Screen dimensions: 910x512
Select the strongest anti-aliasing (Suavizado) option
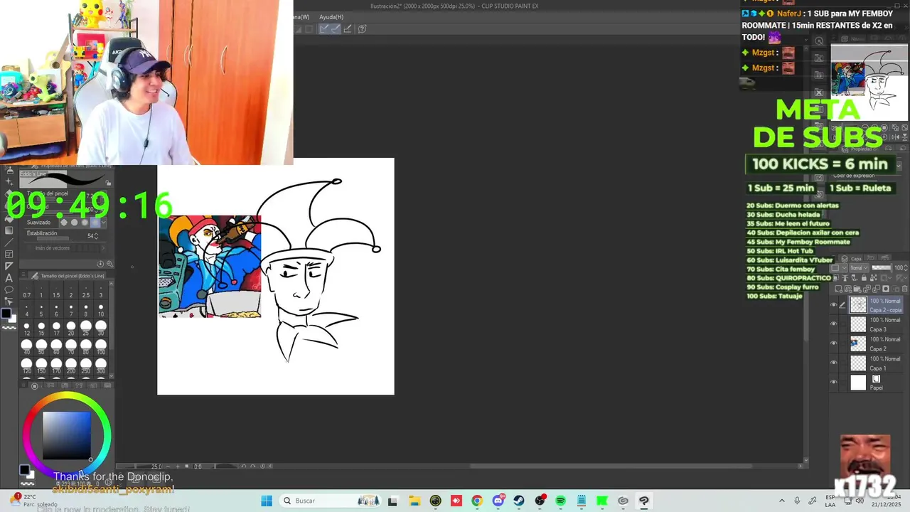(x=95, y=223)
